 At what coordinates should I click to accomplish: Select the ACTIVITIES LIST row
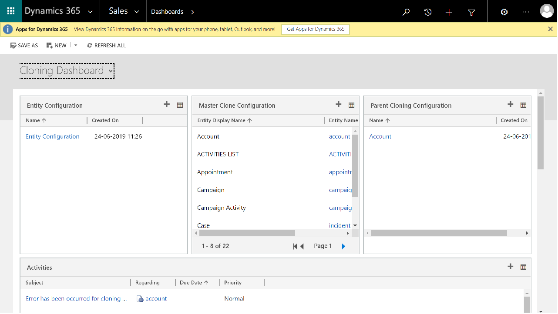(218, 154)
